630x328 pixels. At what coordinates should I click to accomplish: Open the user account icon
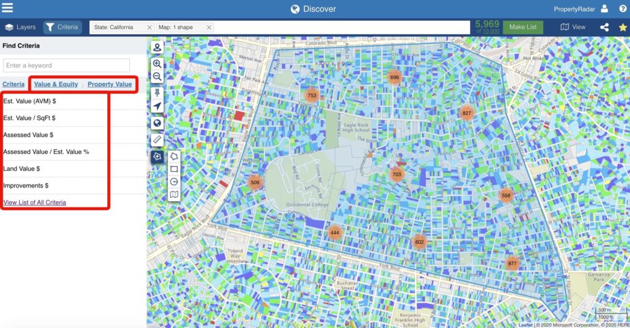[x=604, y=9]
